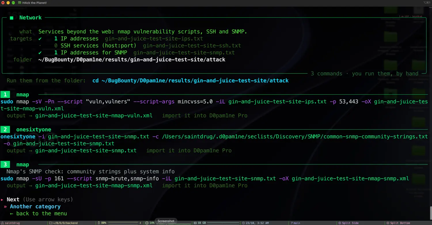Screen dimensions: 432x225
Task: Click the battery icon showing 80%
Action: [x=99, y=223]
